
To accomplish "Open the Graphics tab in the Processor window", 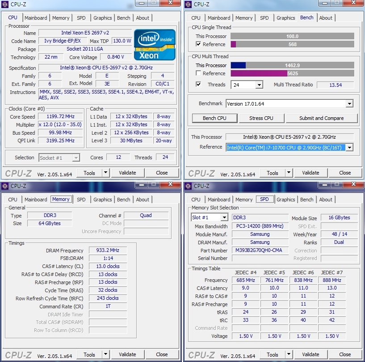I will pos(102,18).
